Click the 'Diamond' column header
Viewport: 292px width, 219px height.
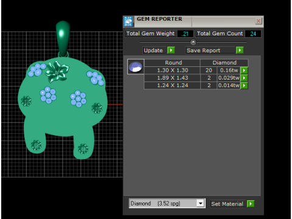[x=224, y=63]
